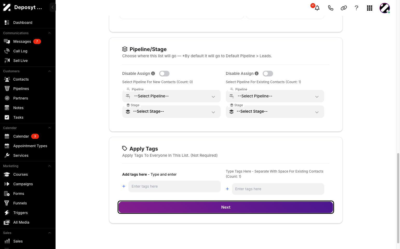This screenshot has width=400, height=249.
Task: Toggle Disable Assign for existing contacts
Action: pos(268,74)
